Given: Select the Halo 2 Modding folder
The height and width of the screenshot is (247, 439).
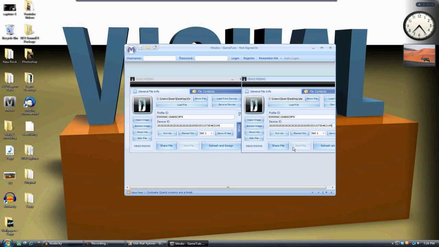Looking at the screenshot, I should [10, 130].
